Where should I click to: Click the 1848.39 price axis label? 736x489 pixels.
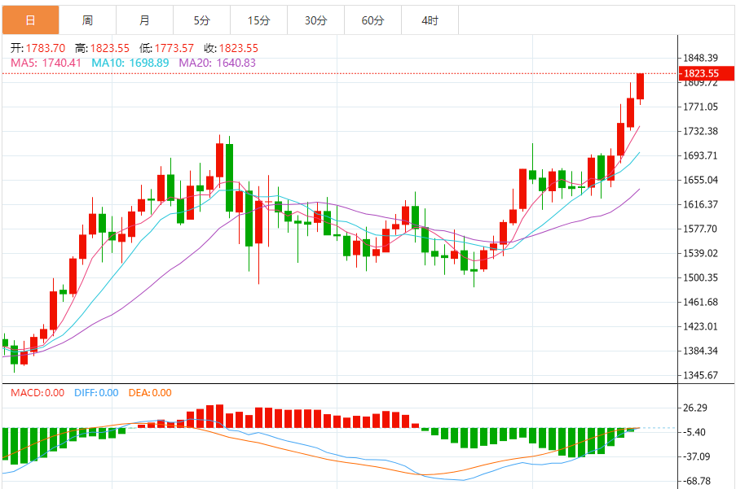click(x=700, y=58)
